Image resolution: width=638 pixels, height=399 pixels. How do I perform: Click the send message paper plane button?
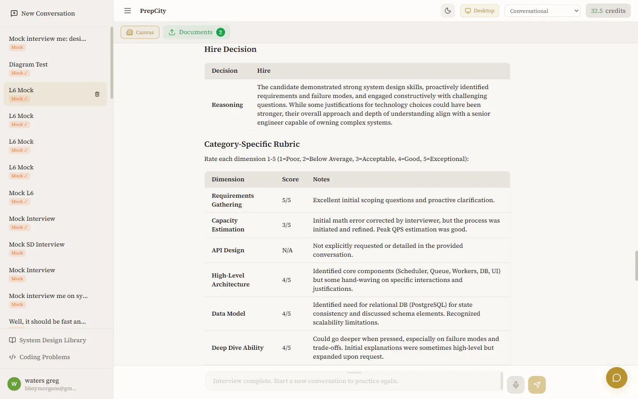(537, 385)
